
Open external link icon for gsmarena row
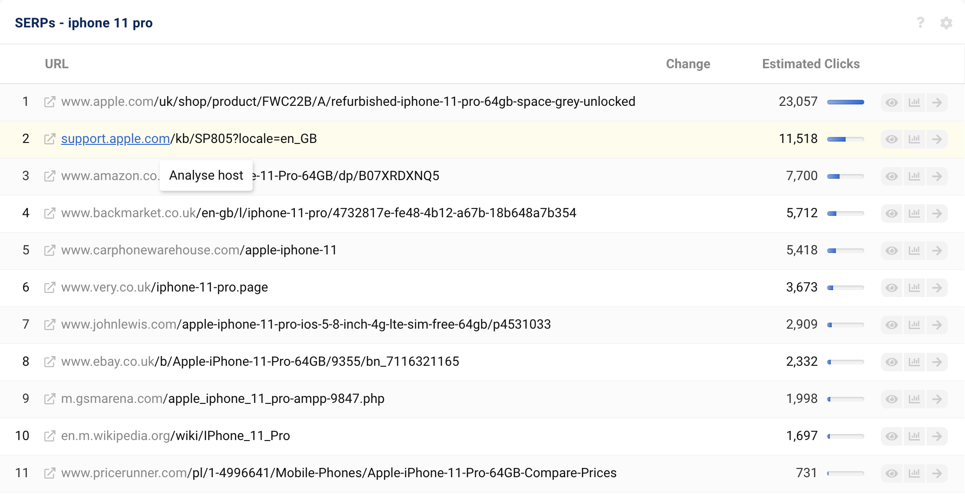coord(50,399)
